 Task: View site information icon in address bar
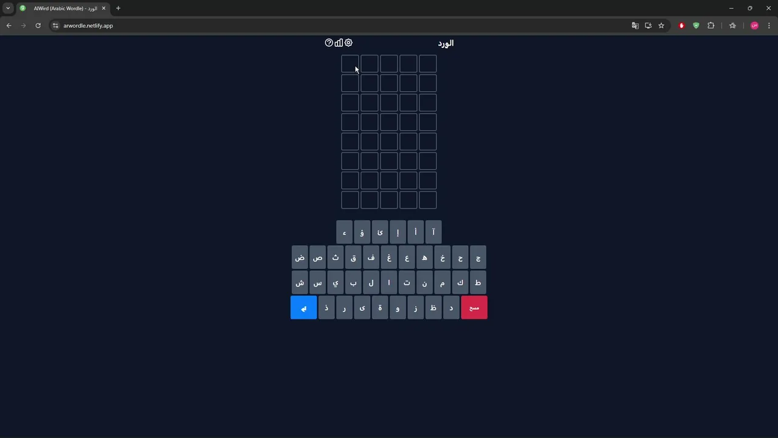tap(55, 26)
